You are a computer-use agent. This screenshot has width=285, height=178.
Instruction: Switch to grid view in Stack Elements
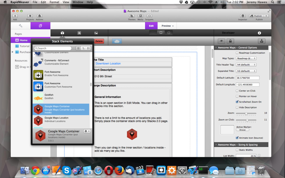(88, 48)
